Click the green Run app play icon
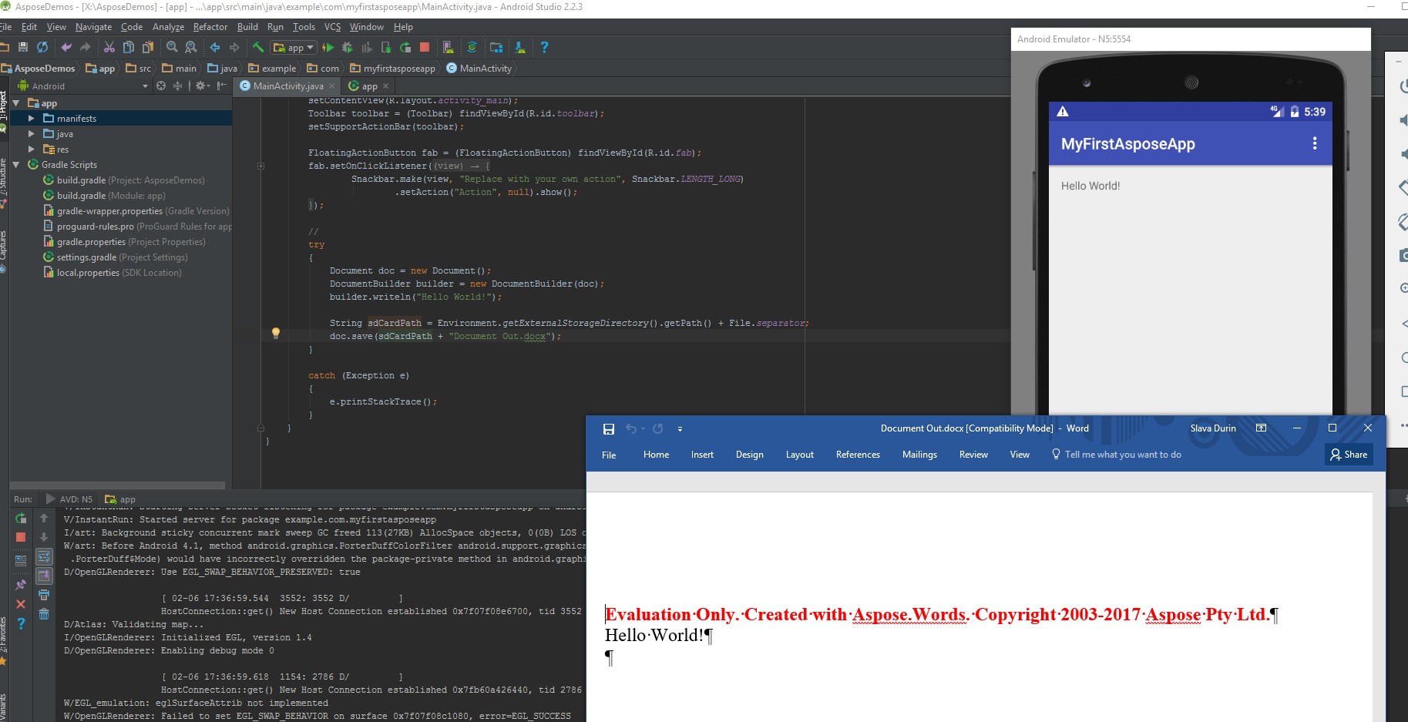1408x722 pixels. (x=328, y=47)
